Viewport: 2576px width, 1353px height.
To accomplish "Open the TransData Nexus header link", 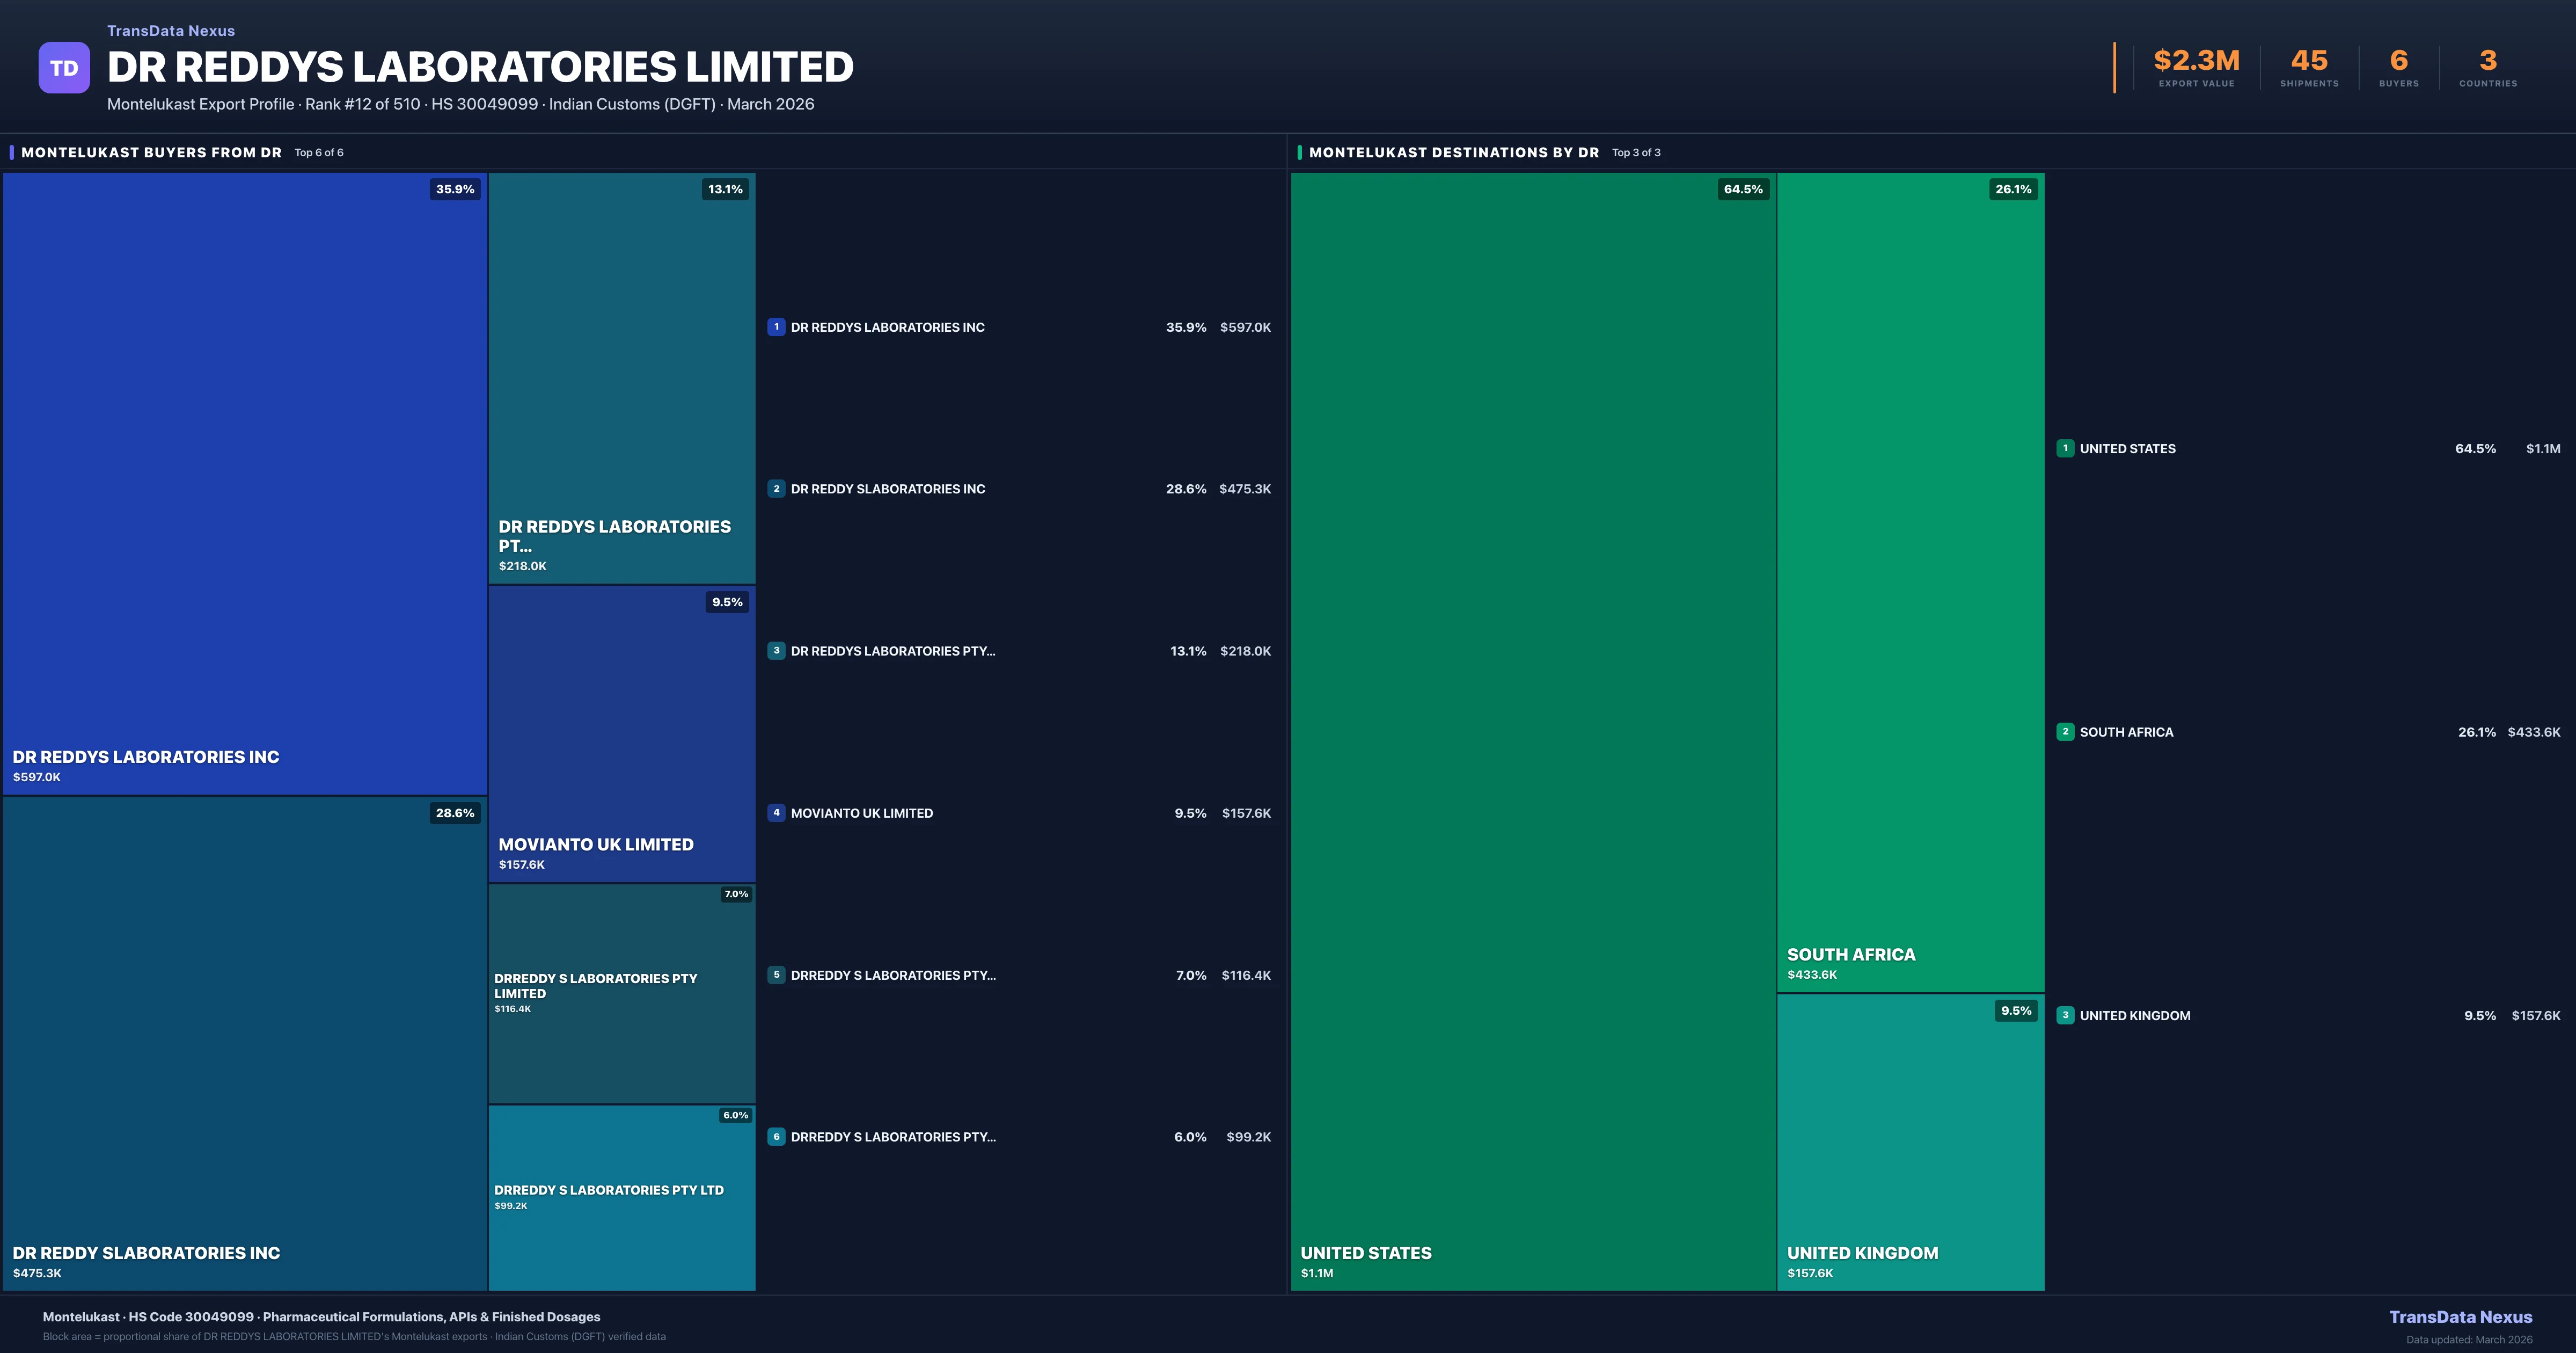I will [x=171, y=31].
